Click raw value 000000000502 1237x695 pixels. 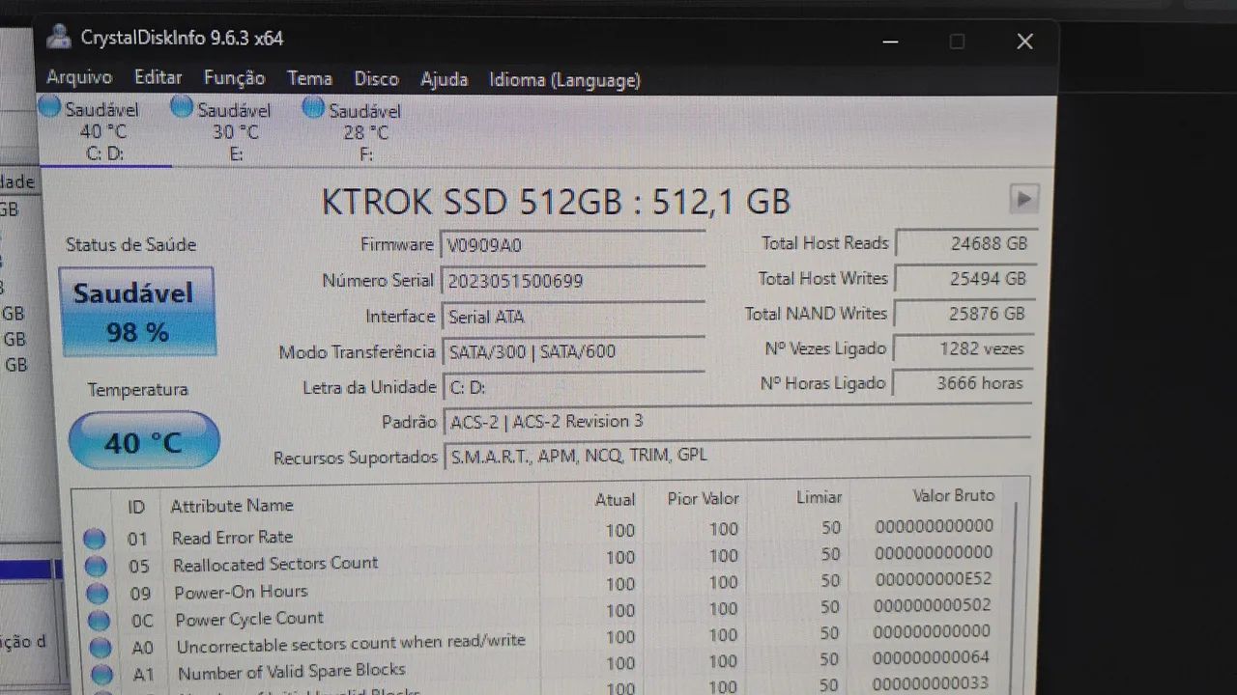[933, 605]
